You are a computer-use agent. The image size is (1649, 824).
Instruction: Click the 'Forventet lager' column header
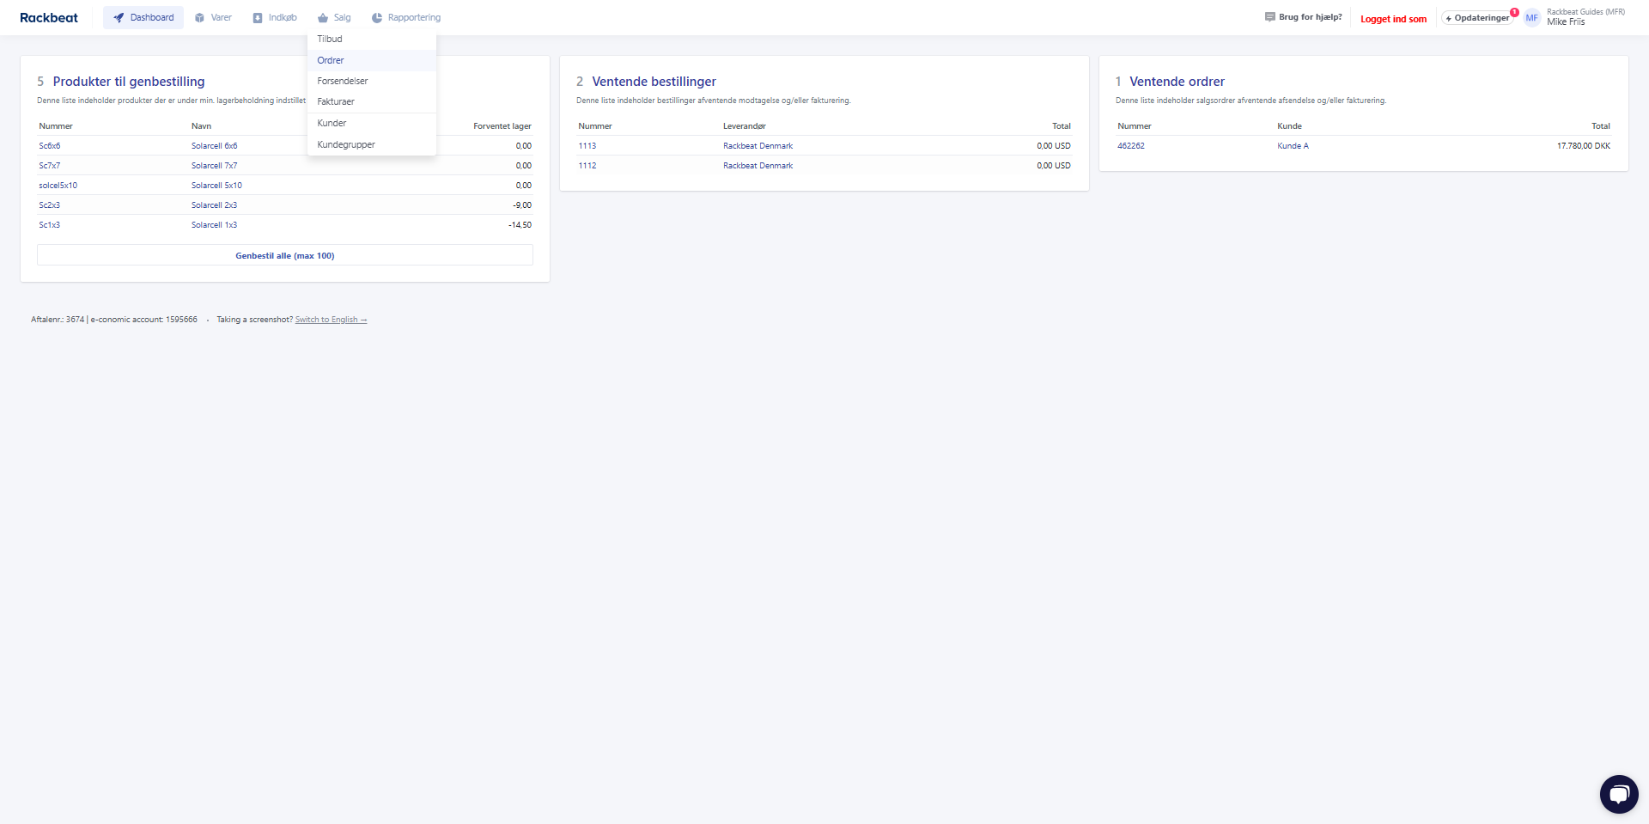pos(502,126)
